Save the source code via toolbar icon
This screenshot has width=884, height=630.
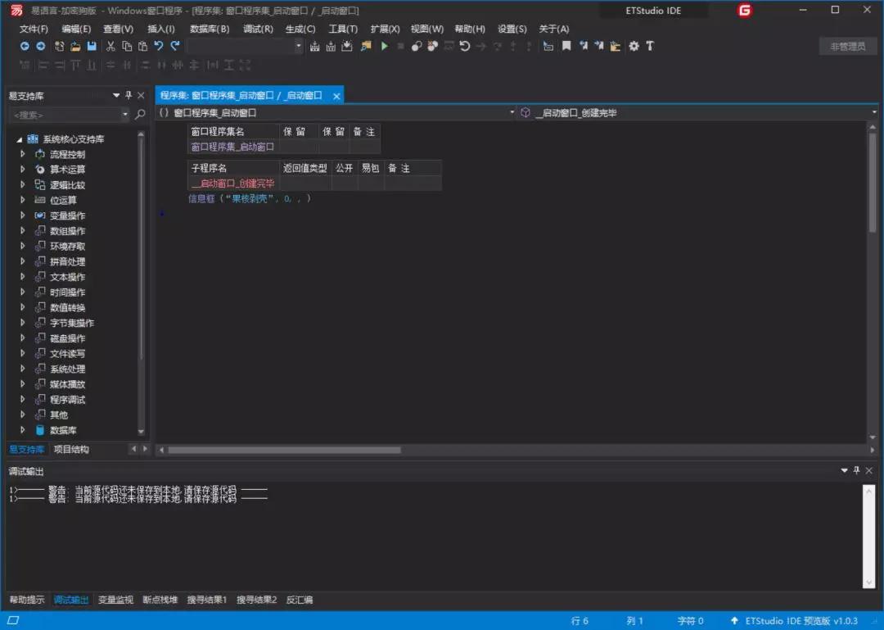pyautogui.click(x=92, y=46)
